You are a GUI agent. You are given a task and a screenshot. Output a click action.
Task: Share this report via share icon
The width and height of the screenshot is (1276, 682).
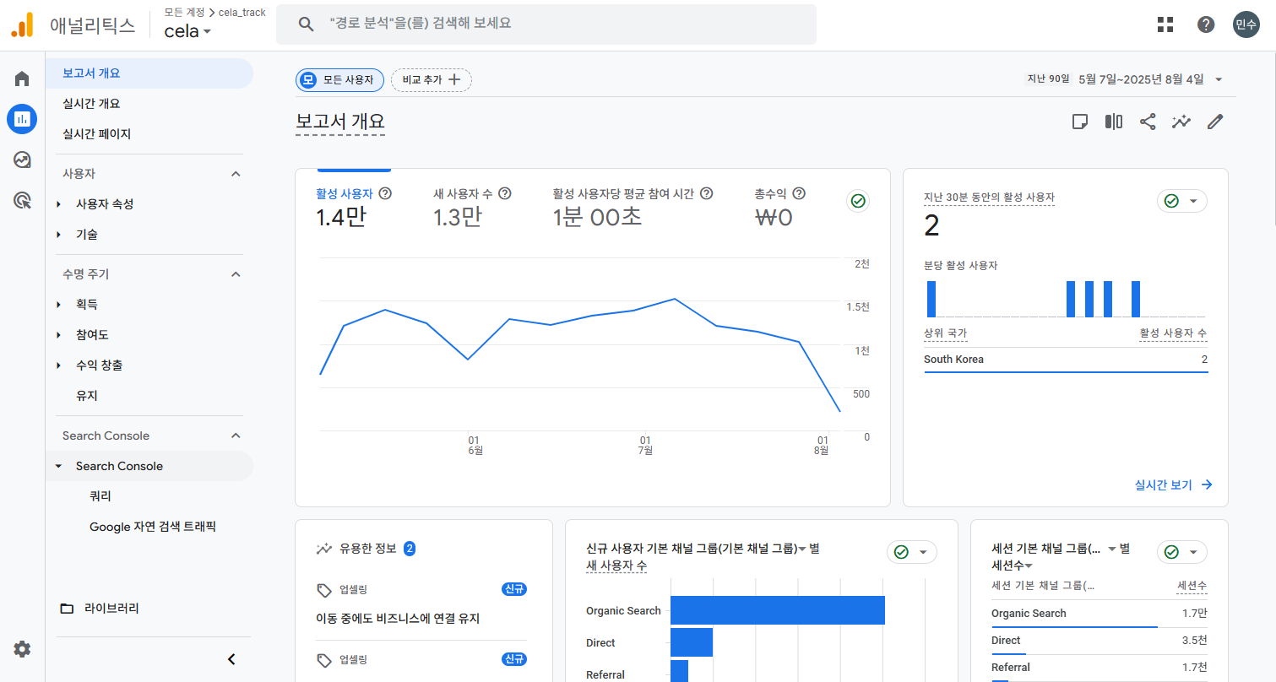click(x=1148, y=122)
